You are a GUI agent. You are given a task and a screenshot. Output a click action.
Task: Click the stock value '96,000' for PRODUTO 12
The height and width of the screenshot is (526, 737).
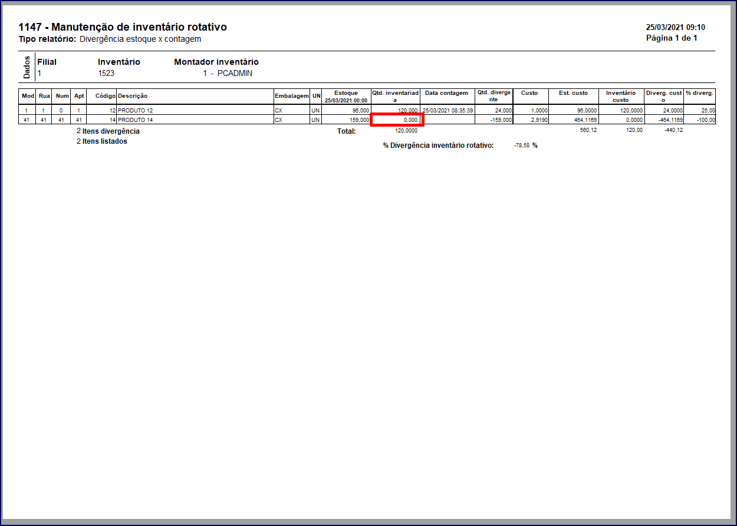point(360,111)
